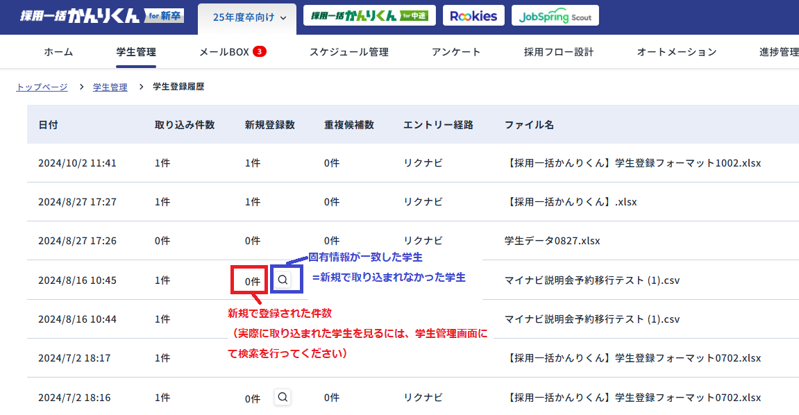This screenshot has width=799, height=415.
Task: Select the マイナビ説明会予約移行テスト (1).csv file name
Action: coord(592,280)
